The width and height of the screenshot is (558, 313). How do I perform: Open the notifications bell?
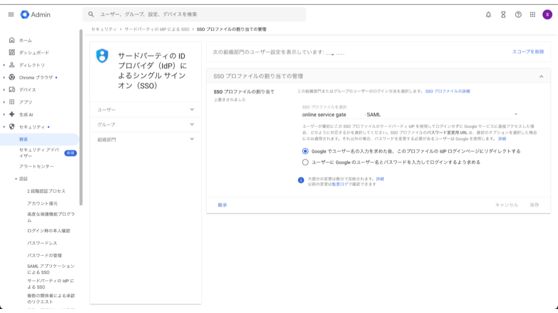coord(488,14)
